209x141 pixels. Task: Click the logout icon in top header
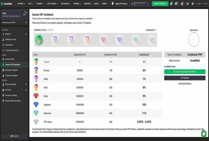[x=188, y=4]
